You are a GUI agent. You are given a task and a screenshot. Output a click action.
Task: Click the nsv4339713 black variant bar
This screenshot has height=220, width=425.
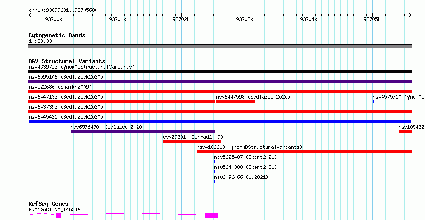(x=220, y=72)
